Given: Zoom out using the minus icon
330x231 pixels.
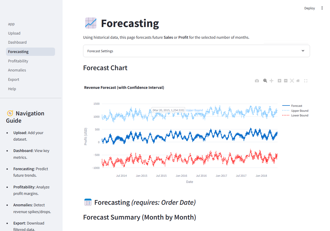Looking at the screenshot, I should point(286,81).
